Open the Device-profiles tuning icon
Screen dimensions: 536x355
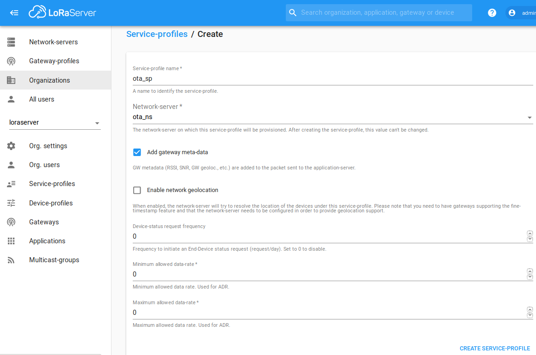tap(11, 203)
